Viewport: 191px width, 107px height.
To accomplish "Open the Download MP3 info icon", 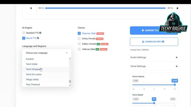I will tap(163, 42).
